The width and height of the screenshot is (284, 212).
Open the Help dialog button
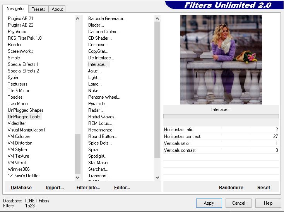point(268,203)
